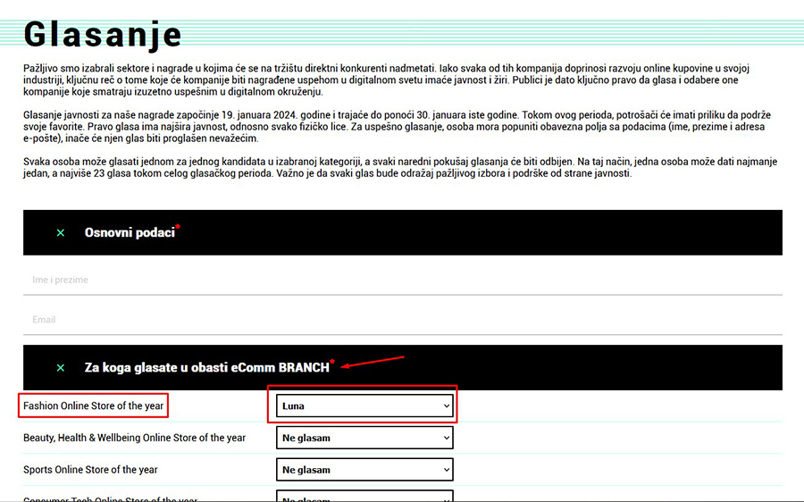Click into the Email input field
The height and width of the screenshot is (502, 804).
tap(402, 319)
